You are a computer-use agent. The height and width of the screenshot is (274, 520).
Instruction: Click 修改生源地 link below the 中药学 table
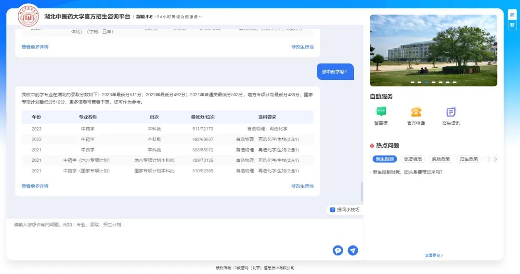pyautogui.click(x=302, y=186)
